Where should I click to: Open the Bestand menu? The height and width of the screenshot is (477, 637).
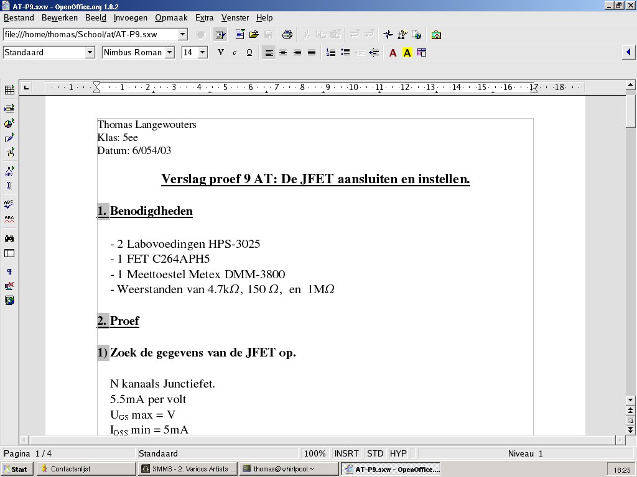tap(19, 18)
